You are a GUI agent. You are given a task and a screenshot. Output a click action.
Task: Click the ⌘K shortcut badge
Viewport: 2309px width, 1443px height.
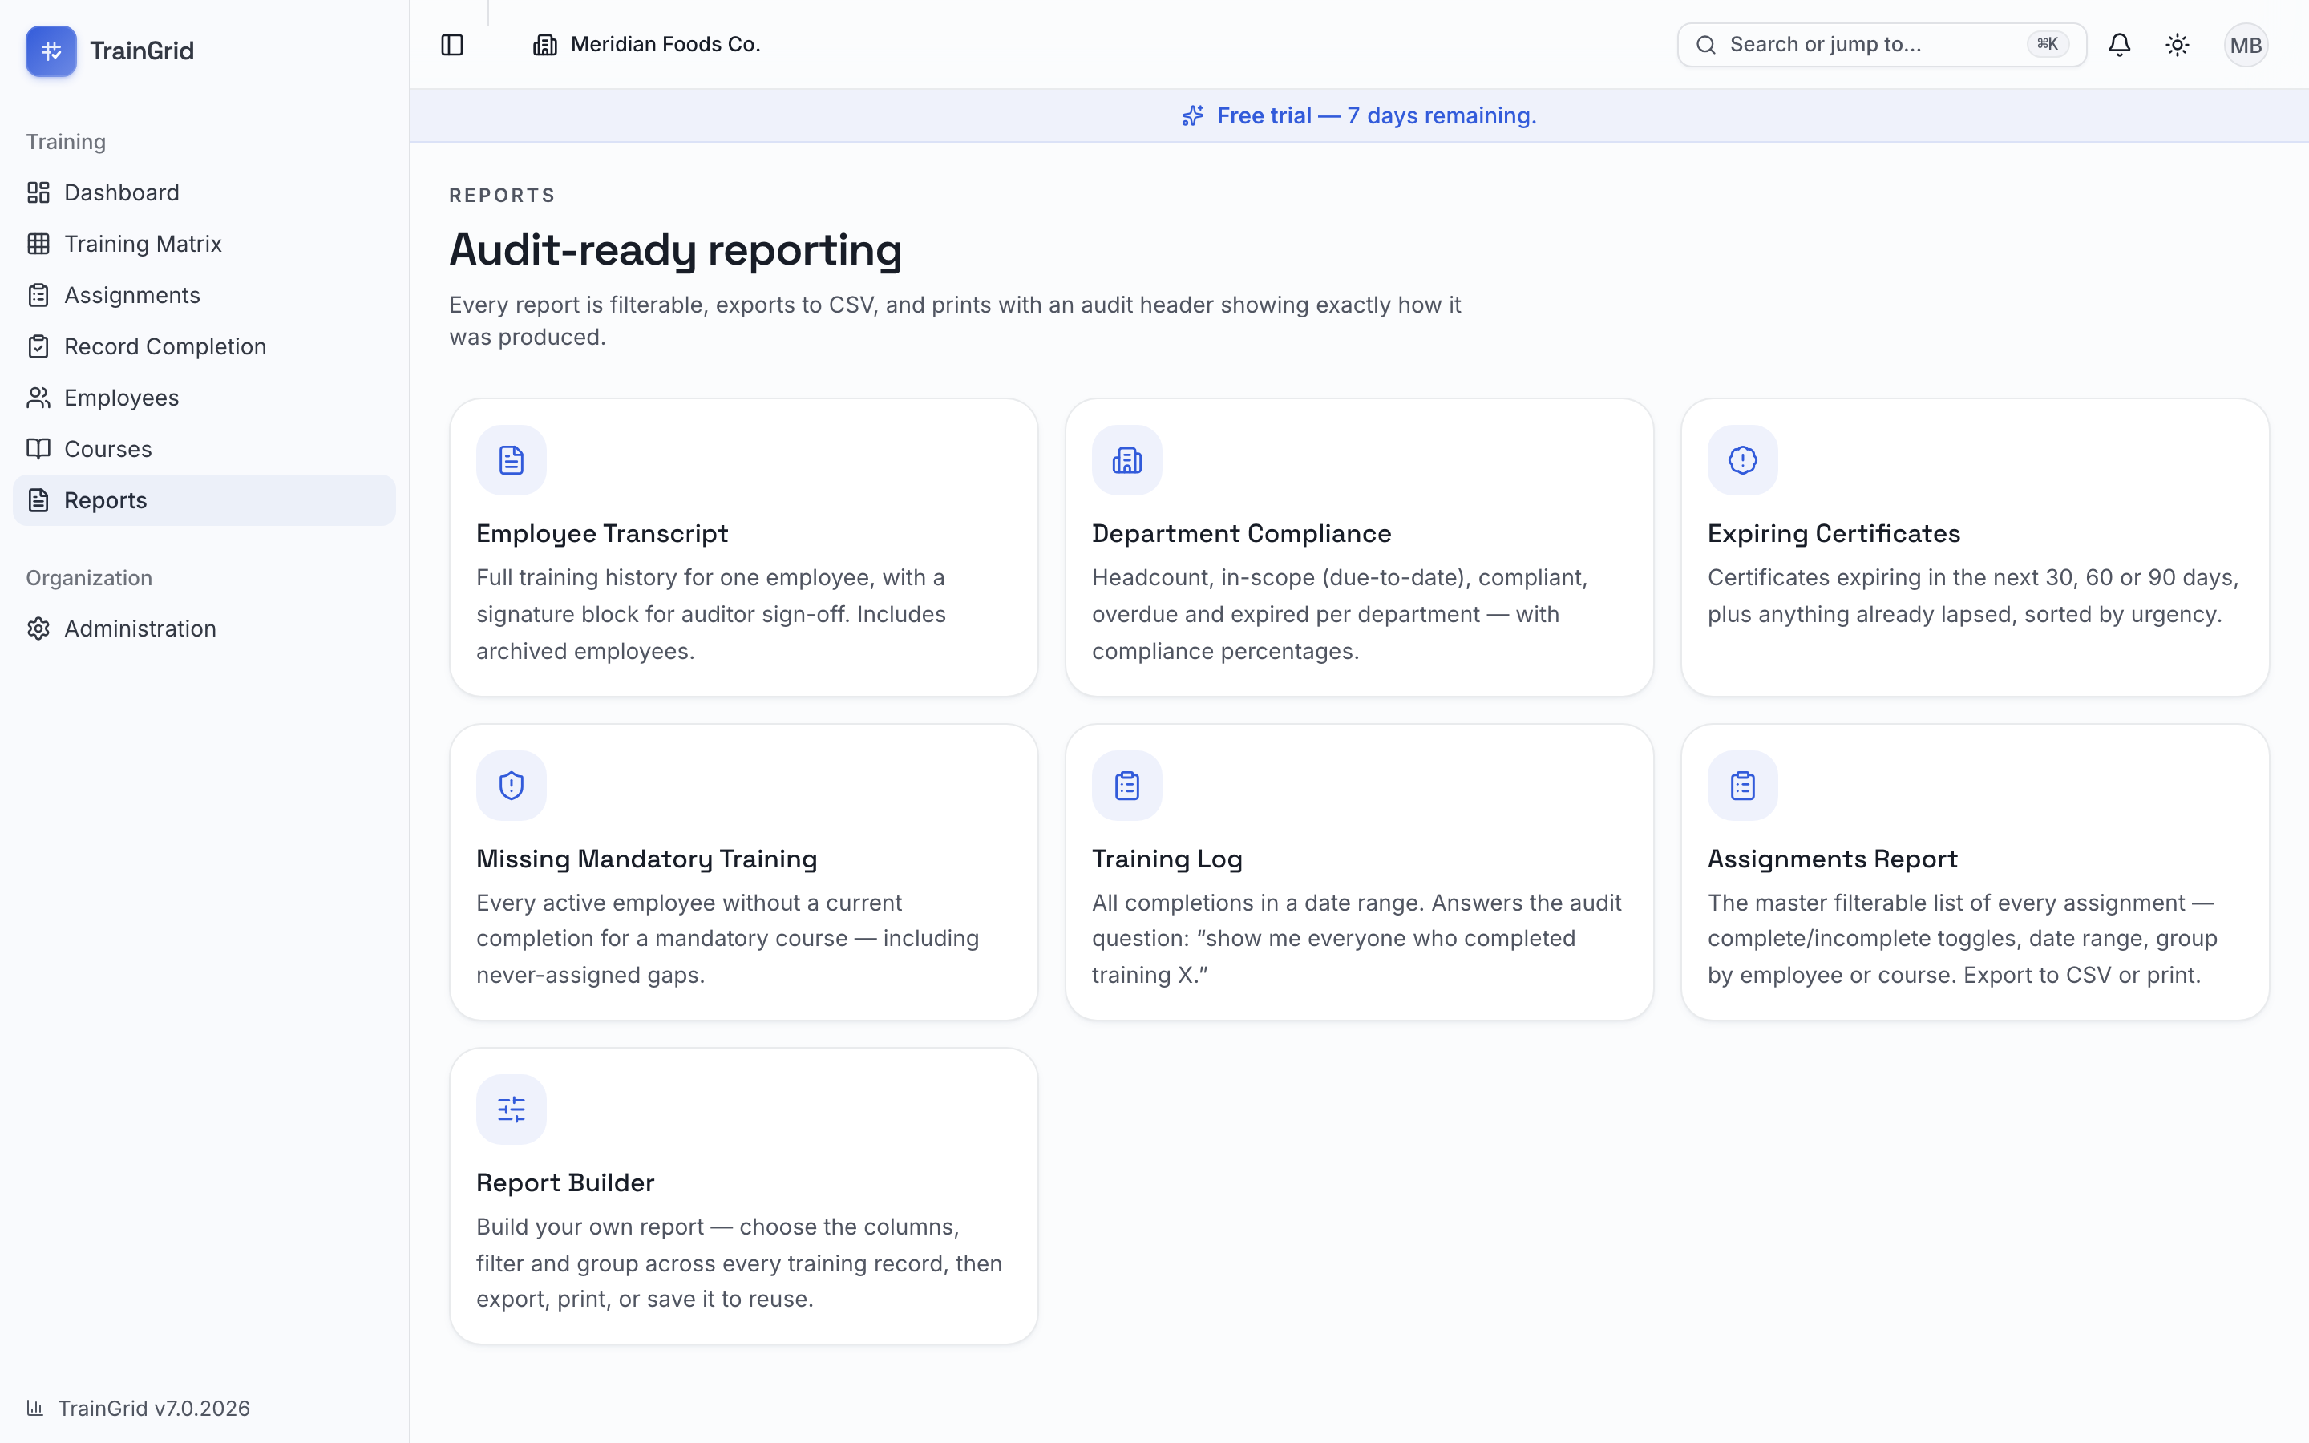[2048, 44]
